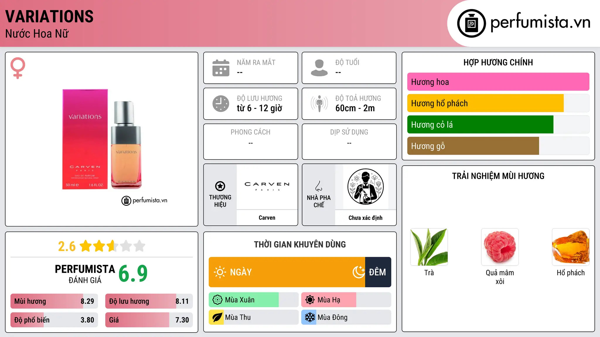This screenshot has height=337, width=600.
Task: Click the Mùa Đông season bar
Action: pyautogui.click(x=346, y=317)
